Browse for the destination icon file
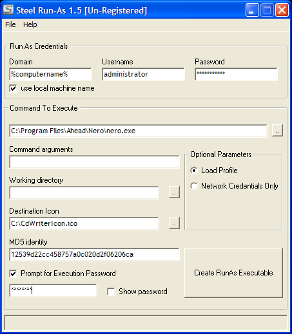Screen dimensions: 292x334 174,223
